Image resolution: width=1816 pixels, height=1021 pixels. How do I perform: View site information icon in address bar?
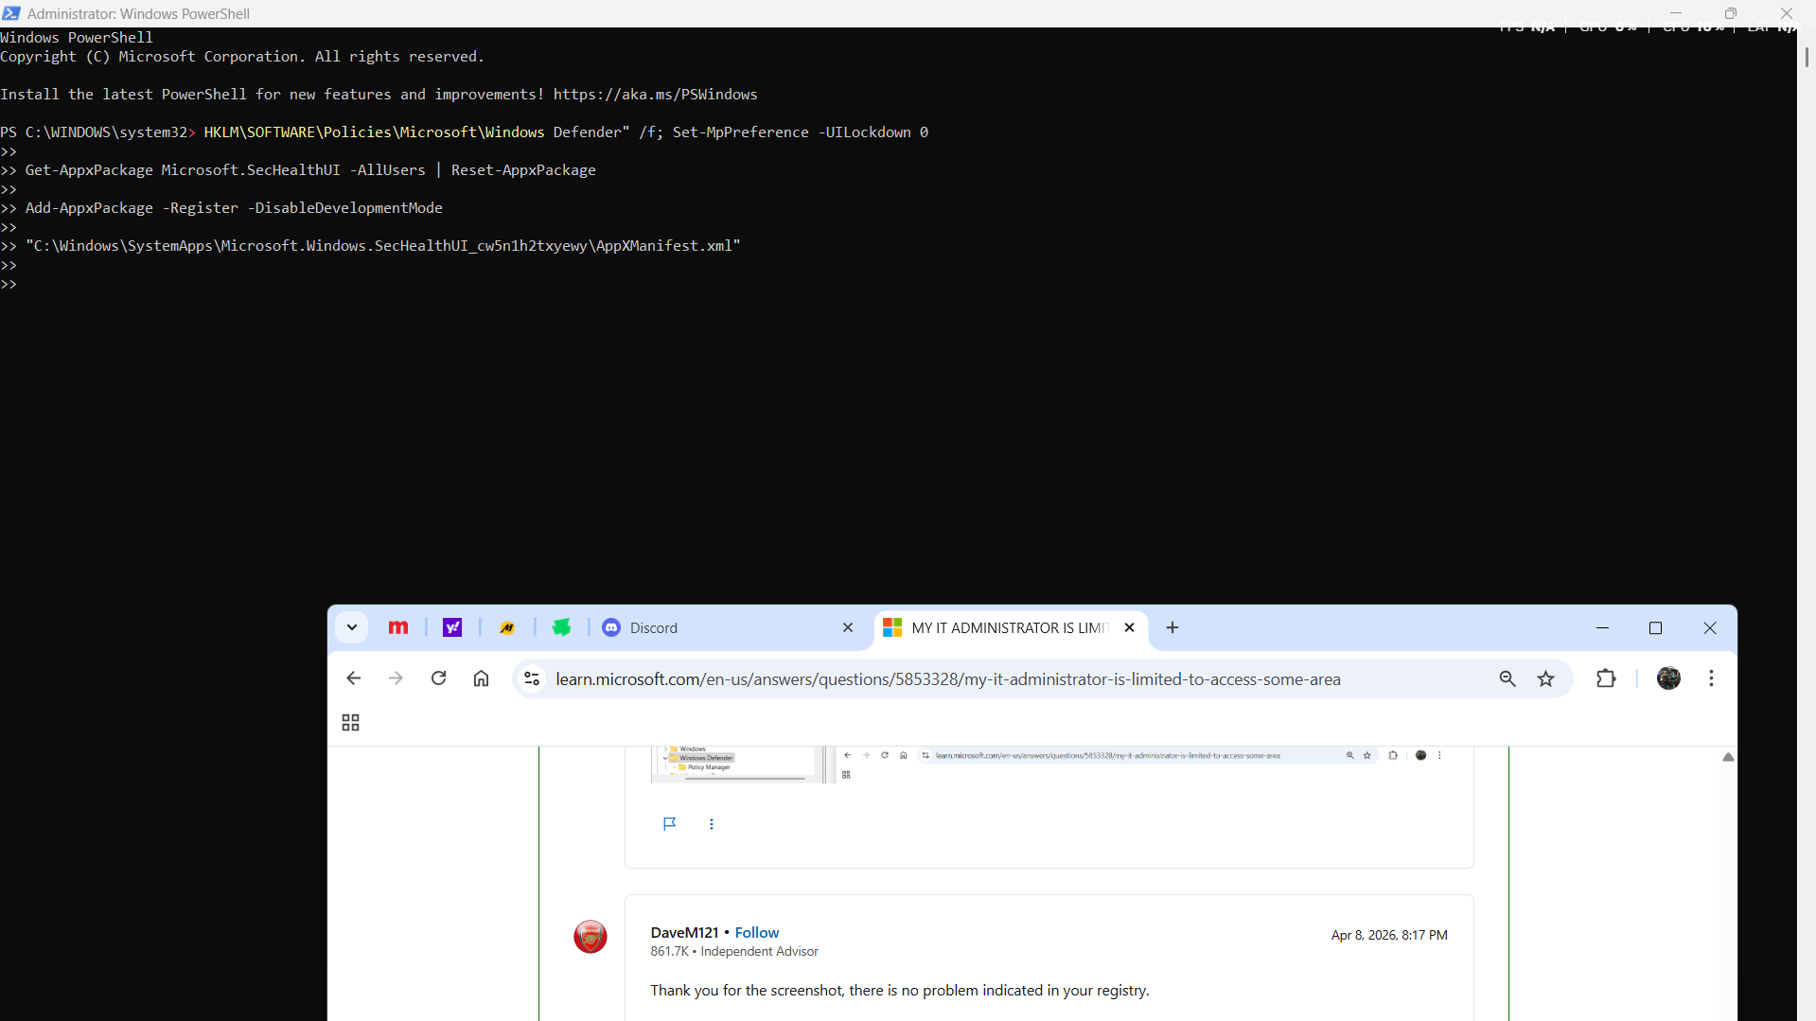coord(532,678)
